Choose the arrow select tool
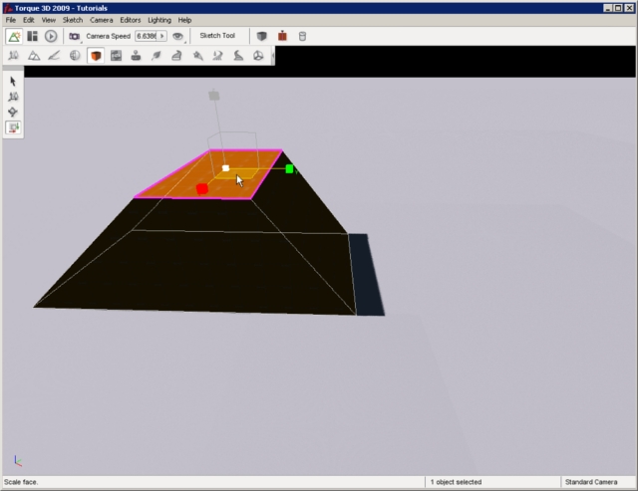Image resolution: width=638 pixels, height=491 pixels. click(x=13, y=82)
